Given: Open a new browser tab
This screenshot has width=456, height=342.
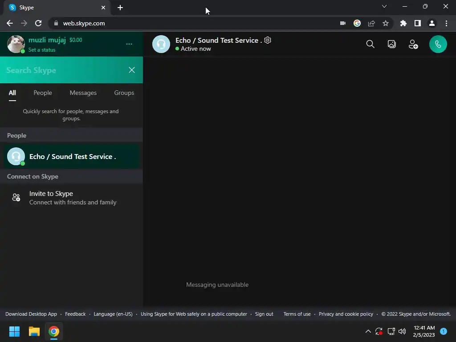Looking at the screenshot, I should (120, 8).
